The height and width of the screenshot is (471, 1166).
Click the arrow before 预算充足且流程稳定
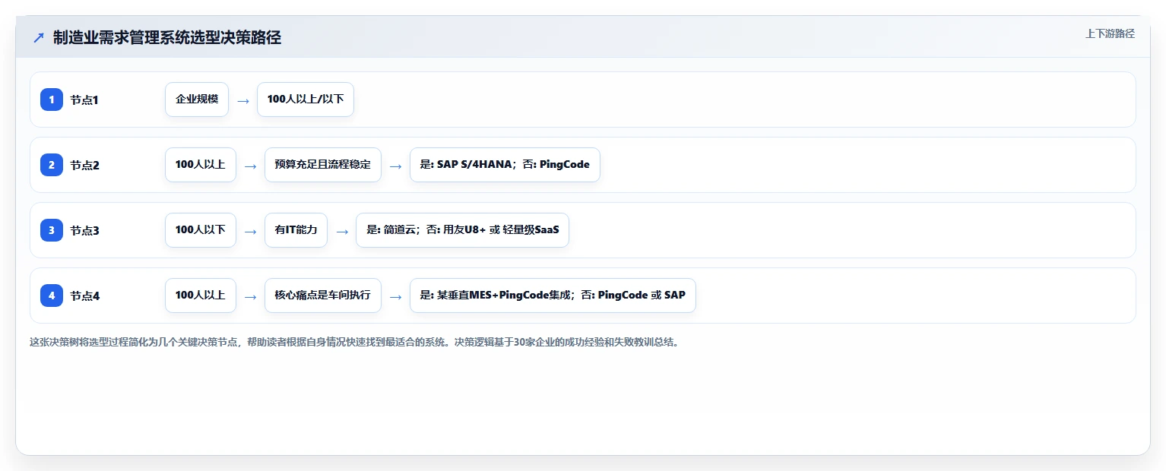pos(251,166)
